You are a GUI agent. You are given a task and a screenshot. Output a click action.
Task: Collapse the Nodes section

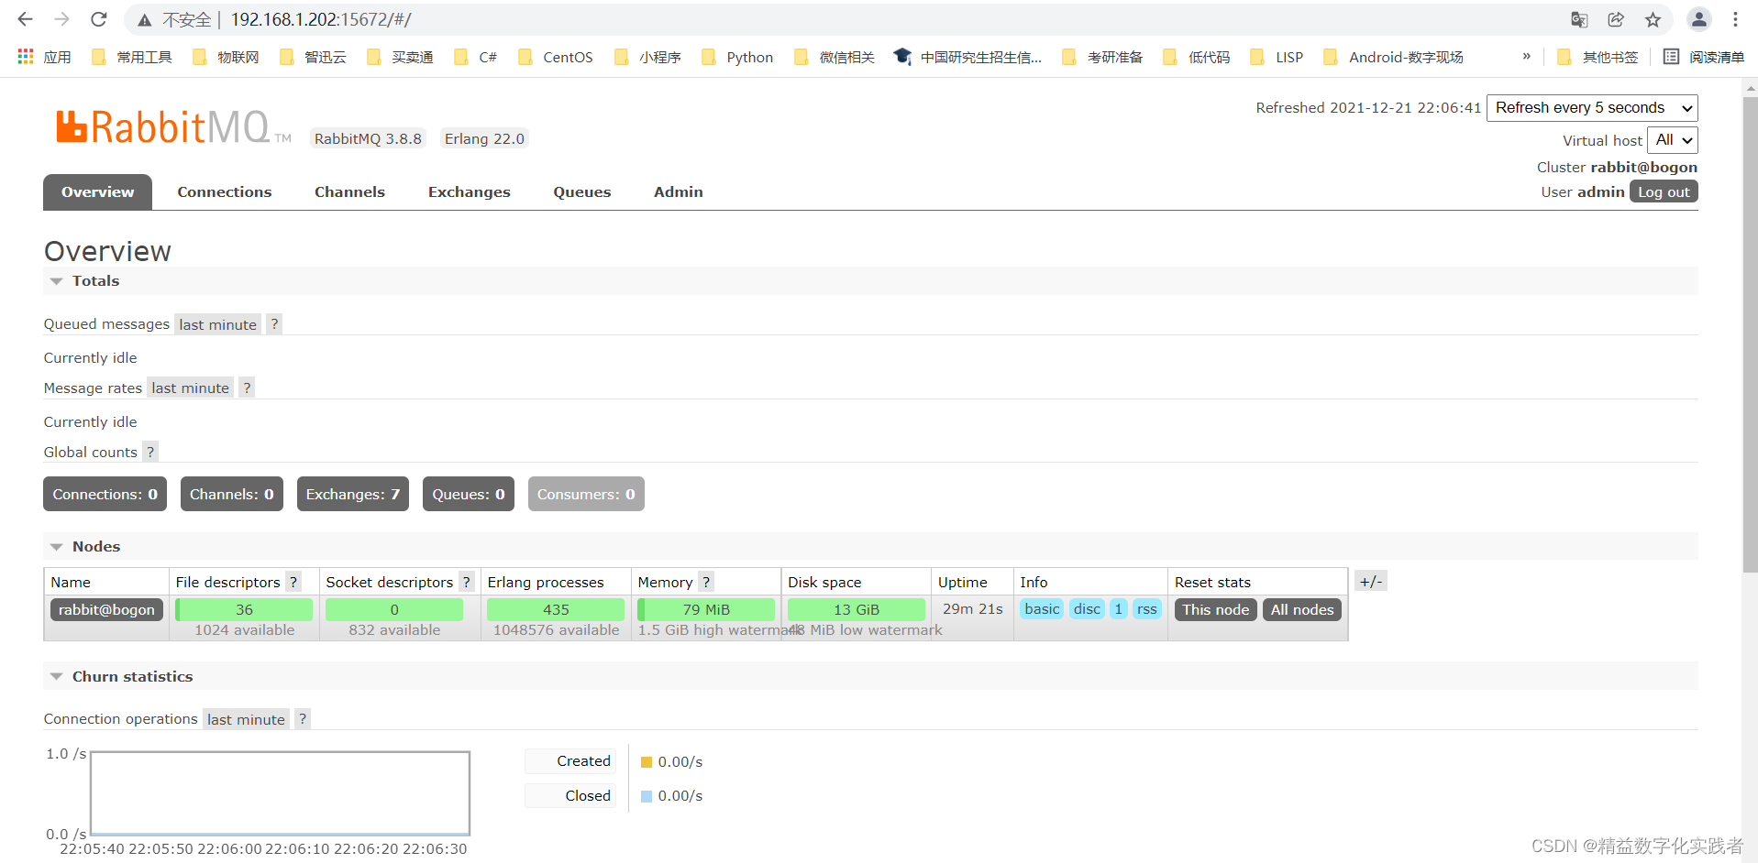pyautogui.click(x=57, y=547)
